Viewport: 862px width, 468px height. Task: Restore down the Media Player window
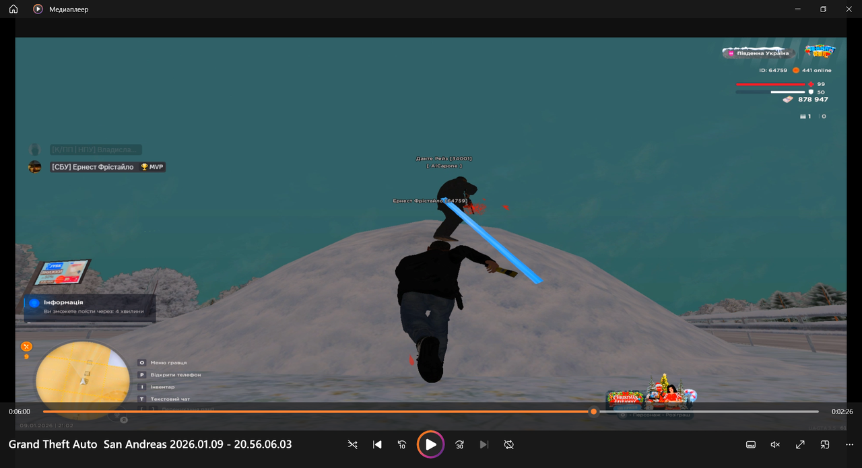coord(823,9)
